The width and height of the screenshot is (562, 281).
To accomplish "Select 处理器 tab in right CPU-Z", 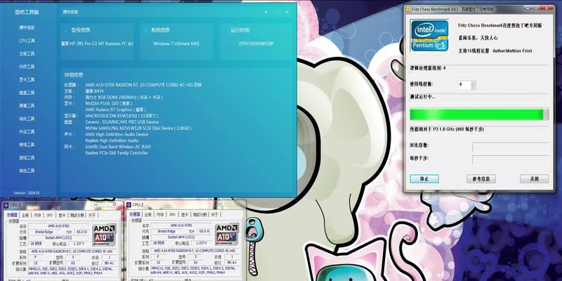I will (x=134, y=215).
